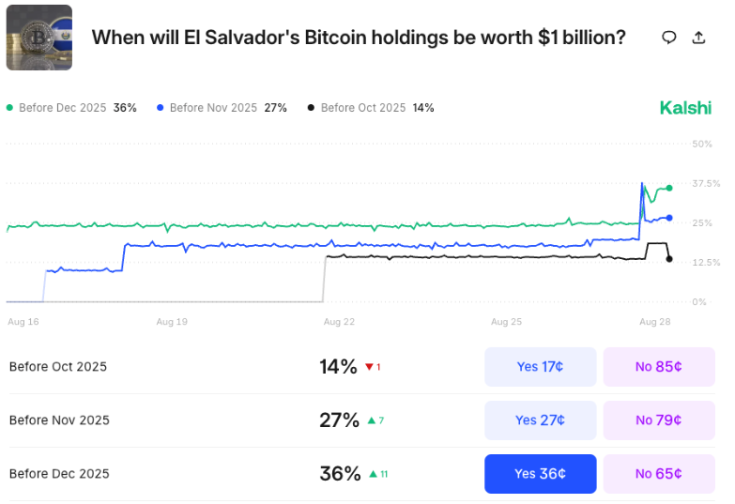Click the green line endpoint on the chart
735x504 pixels.
click(x=669, y=188)
